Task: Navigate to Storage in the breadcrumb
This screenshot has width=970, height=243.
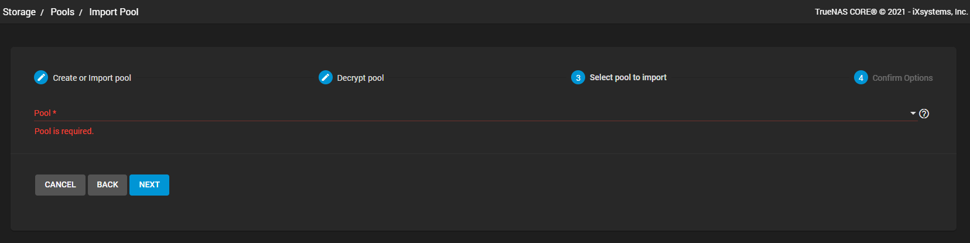Action: tap(19, 12)
